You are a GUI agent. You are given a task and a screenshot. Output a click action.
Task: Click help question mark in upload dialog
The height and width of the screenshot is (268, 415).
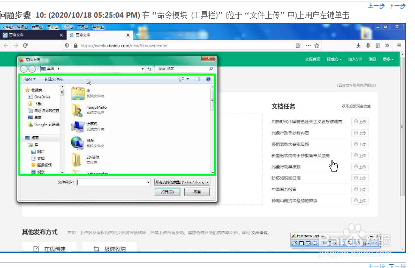[208, 79]
